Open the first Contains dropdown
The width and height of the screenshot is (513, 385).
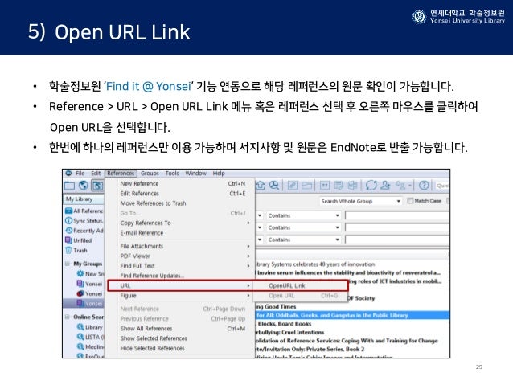[x=304, y=215]
